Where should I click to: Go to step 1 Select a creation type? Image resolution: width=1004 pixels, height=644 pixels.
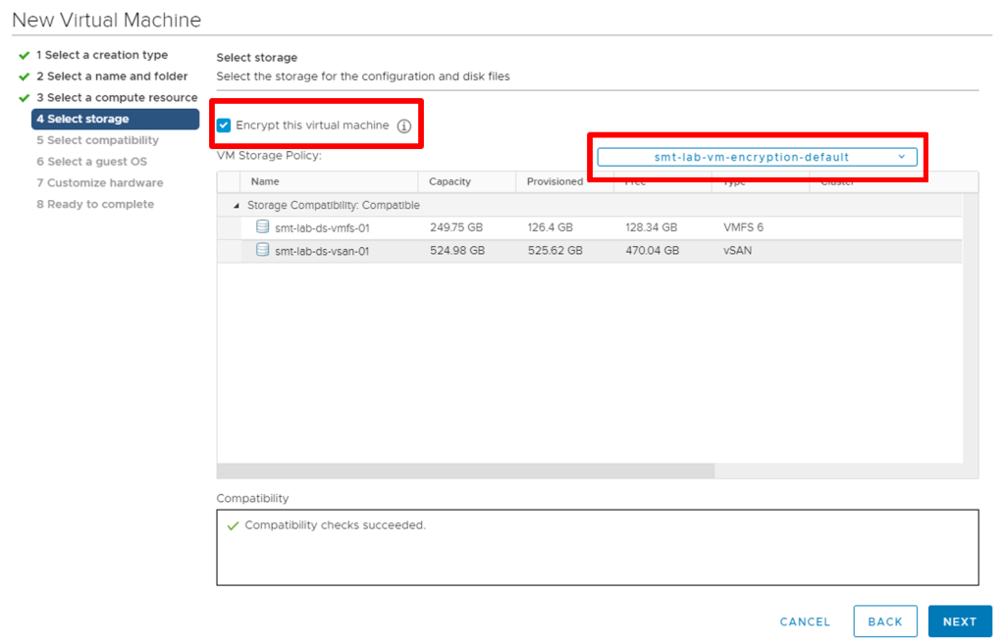coord(102,55)
